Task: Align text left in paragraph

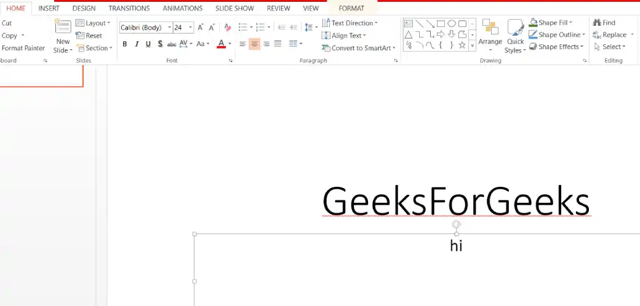Action: coord(242,44)
